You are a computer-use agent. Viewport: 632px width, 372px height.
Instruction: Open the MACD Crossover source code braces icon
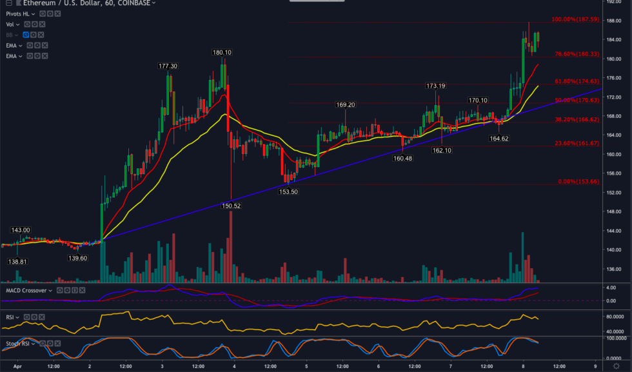click(74, 290)
